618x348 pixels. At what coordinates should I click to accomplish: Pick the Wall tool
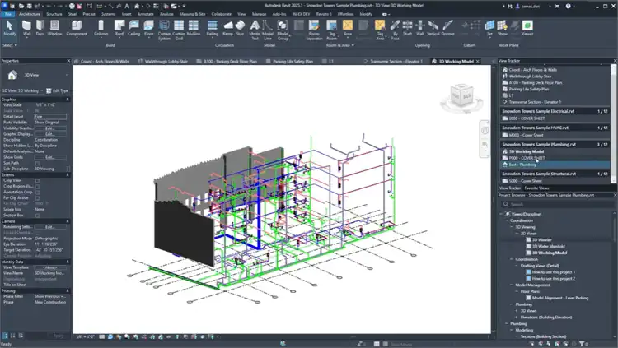coord(27,28)
